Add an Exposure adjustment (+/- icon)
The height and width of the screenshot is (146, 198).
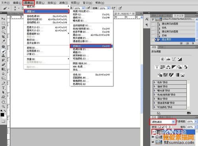(180, 59)
